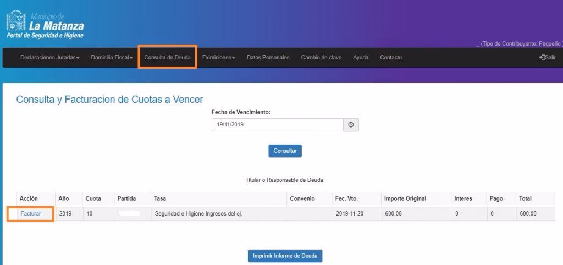Click the Importe Original column header
563x265 pixels.
405,198
